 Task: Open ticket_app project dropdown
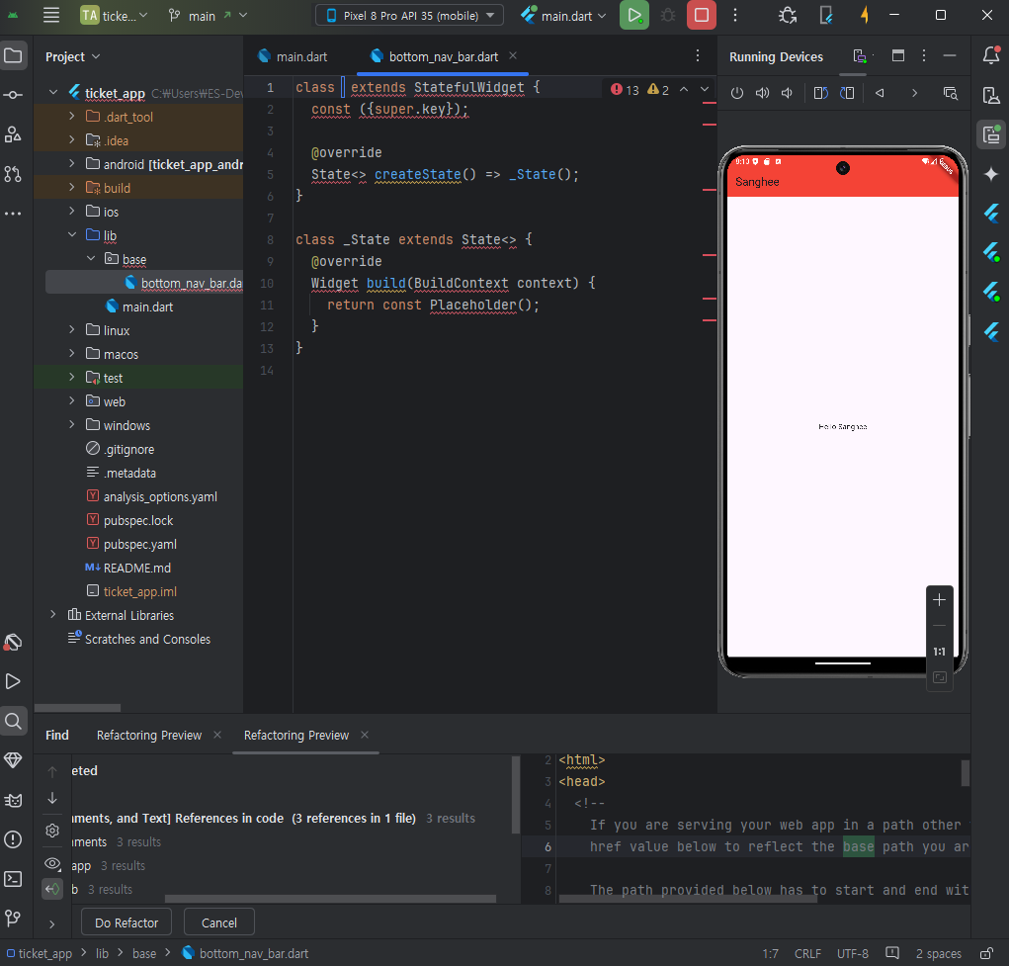click(114, 16)
